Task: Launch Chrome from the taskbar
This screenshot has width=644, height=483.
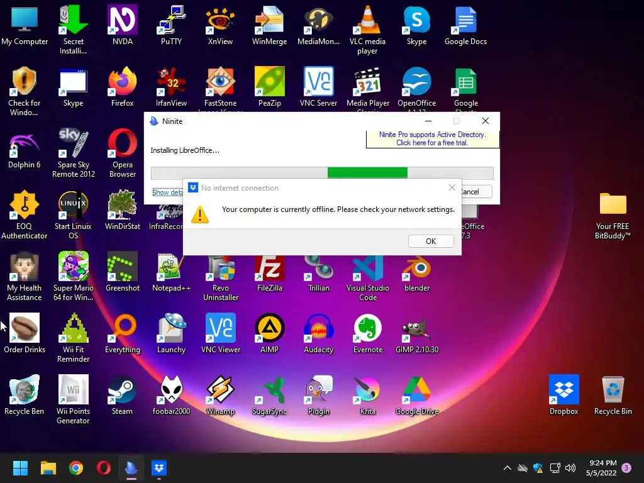Action: click(x=76, y=468)
